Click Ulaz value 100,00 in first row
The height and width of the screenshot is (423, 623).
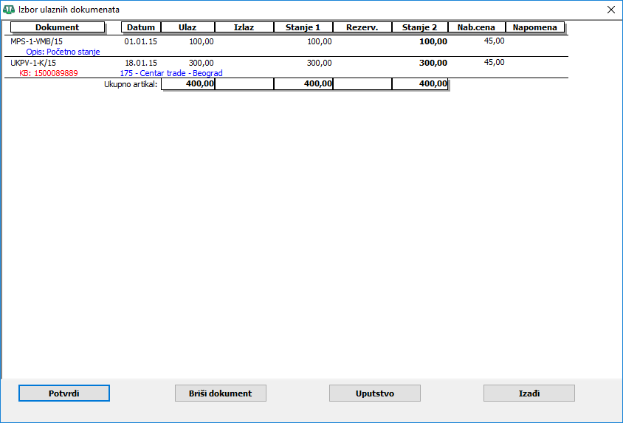[202, 41]
